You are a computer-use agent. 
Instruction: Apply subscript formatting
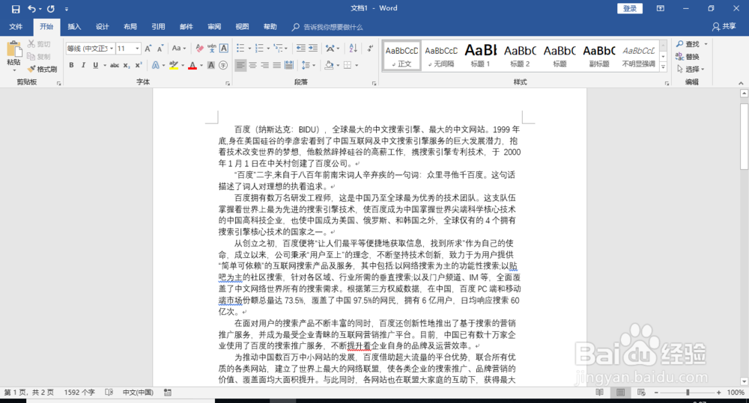126,65
